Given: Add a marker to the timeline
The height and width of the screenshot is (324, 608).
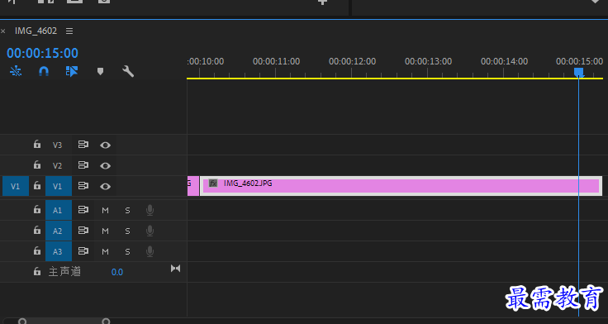Looking at the screenshot, I should pyautogui.click(x=100, y=71).
